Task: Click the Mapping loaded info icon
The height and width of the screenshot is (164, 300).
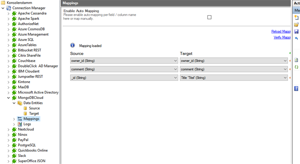Action: point(73,45)
